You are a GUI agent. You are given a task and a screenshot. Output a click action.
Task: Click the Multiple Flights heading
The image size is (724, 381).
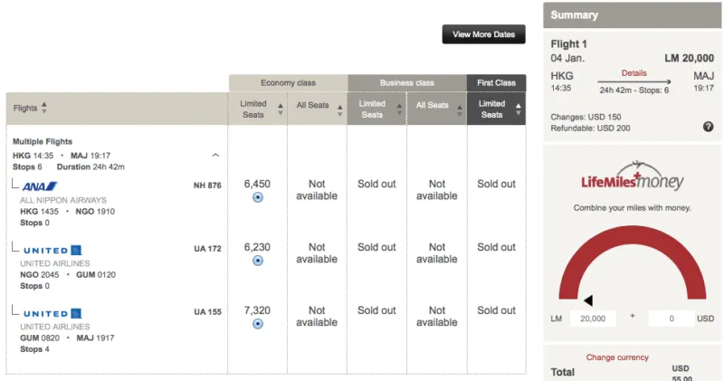pos(43,141)
